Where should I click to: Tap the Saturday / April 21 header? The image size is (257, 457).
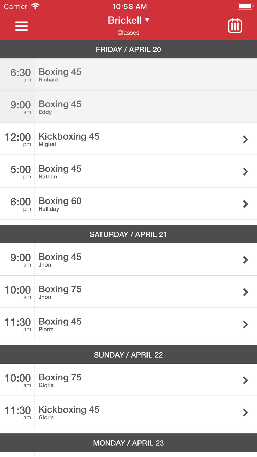coord(128,234)
